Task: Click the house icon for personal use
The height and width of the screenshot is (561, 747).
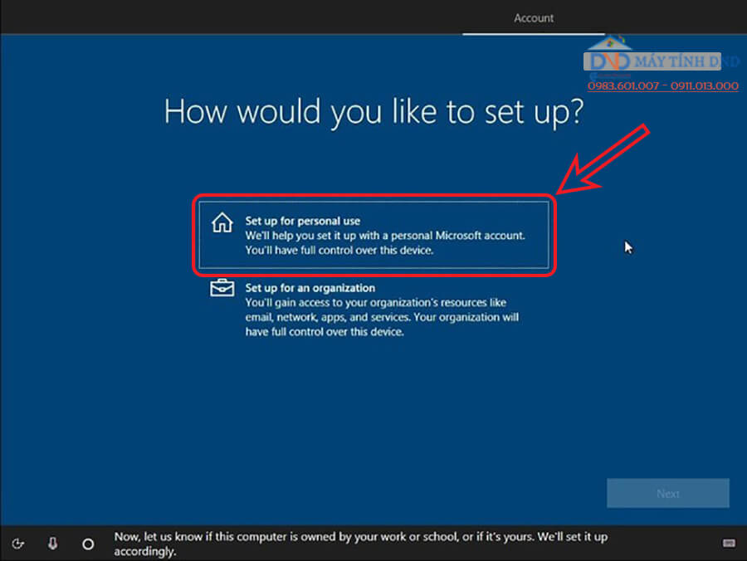Action: 222,223
